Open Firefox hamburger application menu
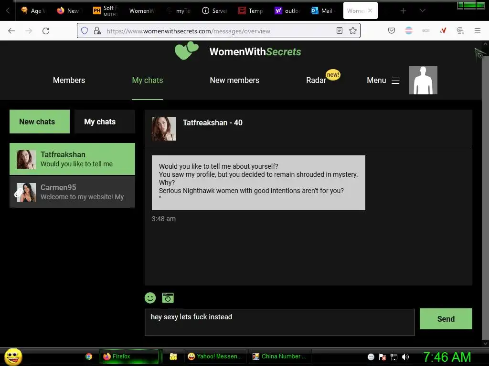This screenshot has height=366, width=489. coord(477,30)
